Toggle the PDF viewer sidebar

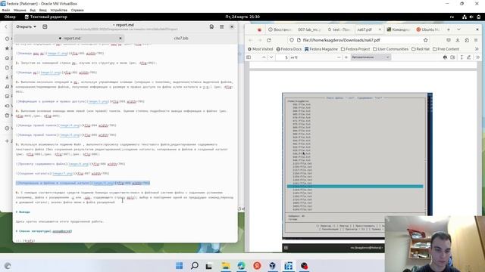249,57
